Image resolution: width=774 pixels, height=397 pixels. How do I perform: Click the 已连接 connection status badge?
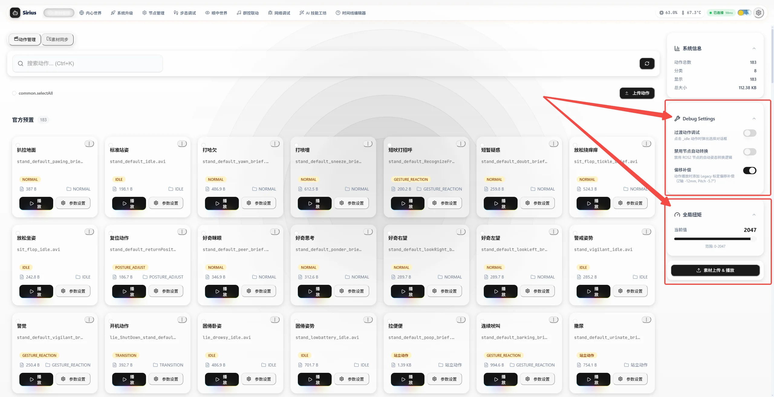tap(721, 13)
